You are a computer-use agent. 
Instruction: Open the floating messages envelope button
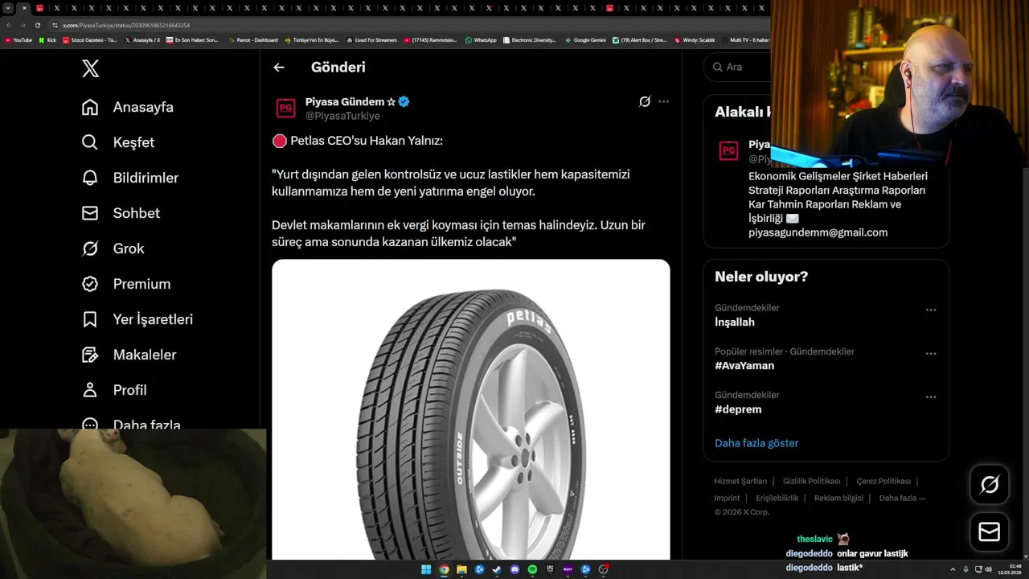pos(990,532)
